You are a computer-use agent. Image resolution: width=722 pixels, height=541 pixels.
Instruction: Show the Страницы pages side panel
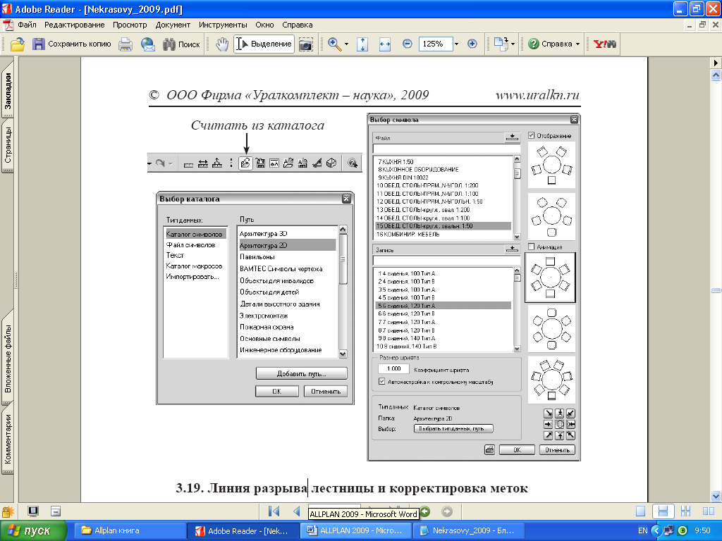point(8,145)
